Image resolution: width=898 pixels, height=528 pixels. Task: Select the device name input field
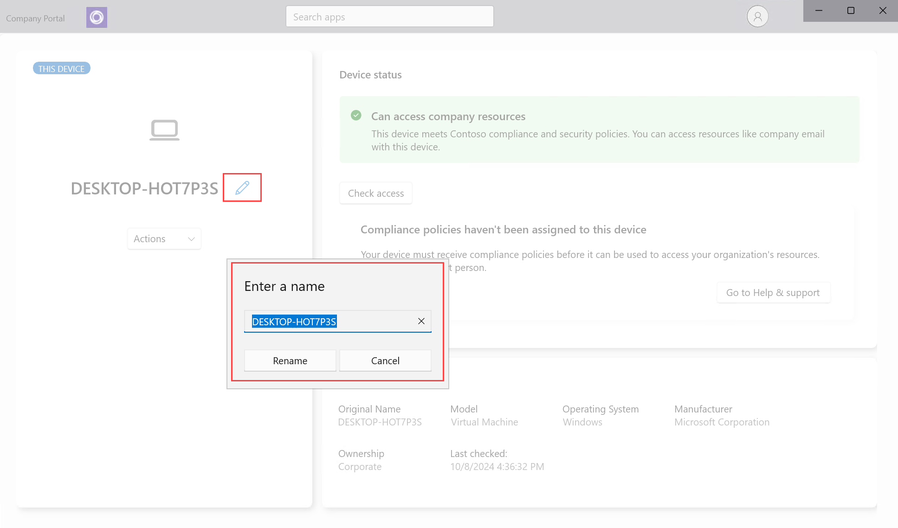[337, 321]
